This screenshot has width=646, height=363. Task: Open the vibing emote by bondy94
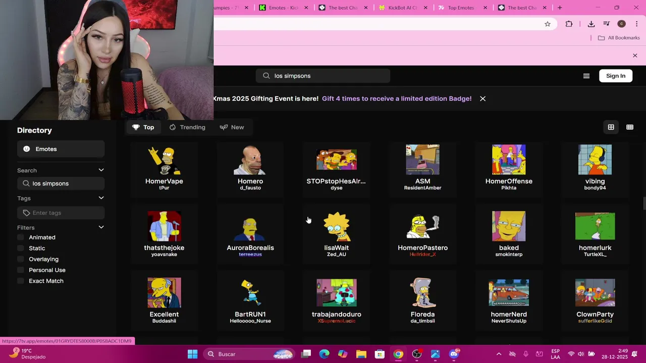pos(595,168)
